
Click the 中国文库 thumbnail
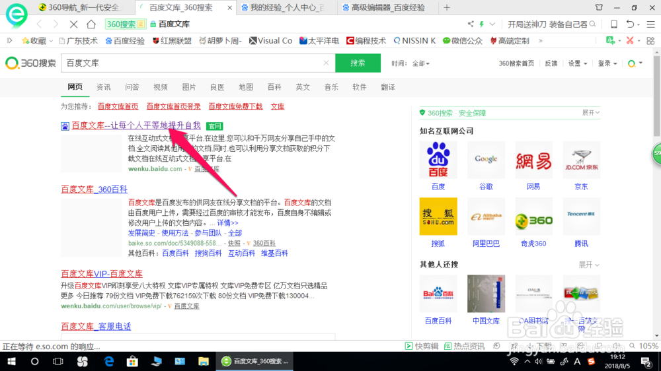(486, 294)
